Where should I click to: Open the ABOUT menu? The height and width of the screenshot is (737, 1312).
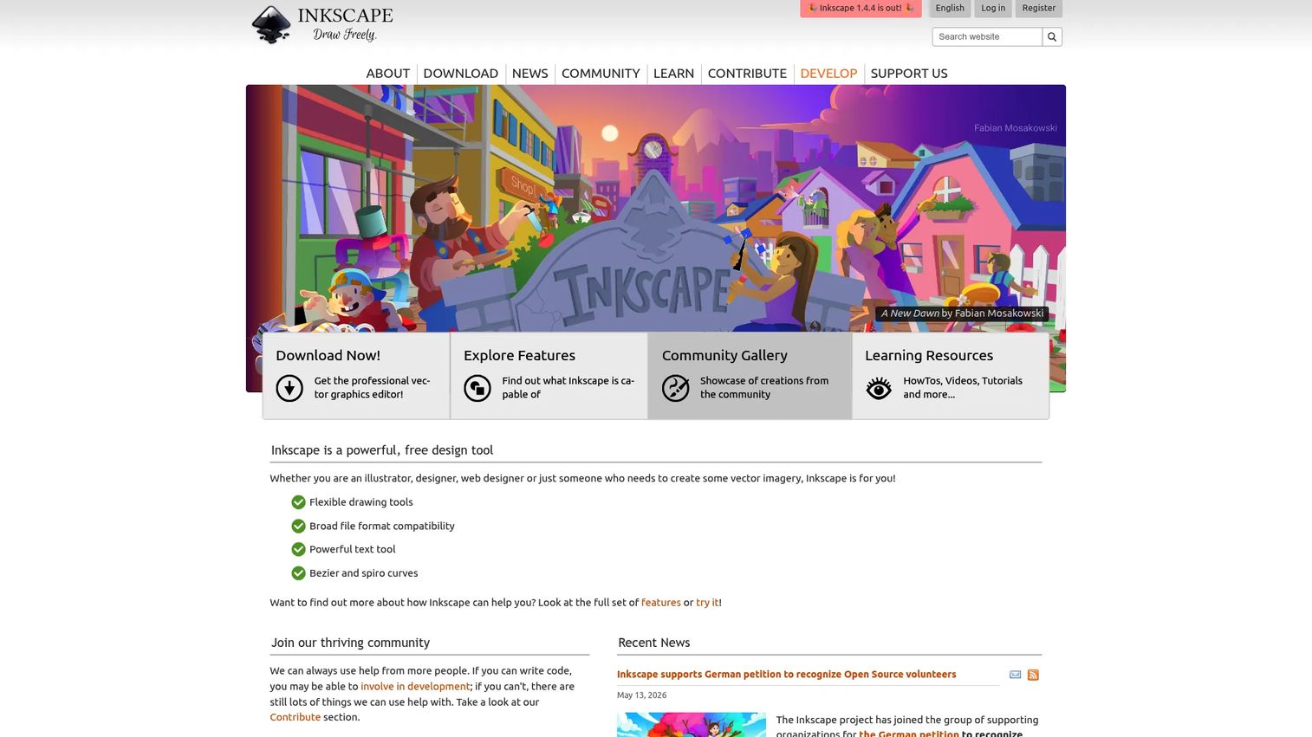(387, 74)
